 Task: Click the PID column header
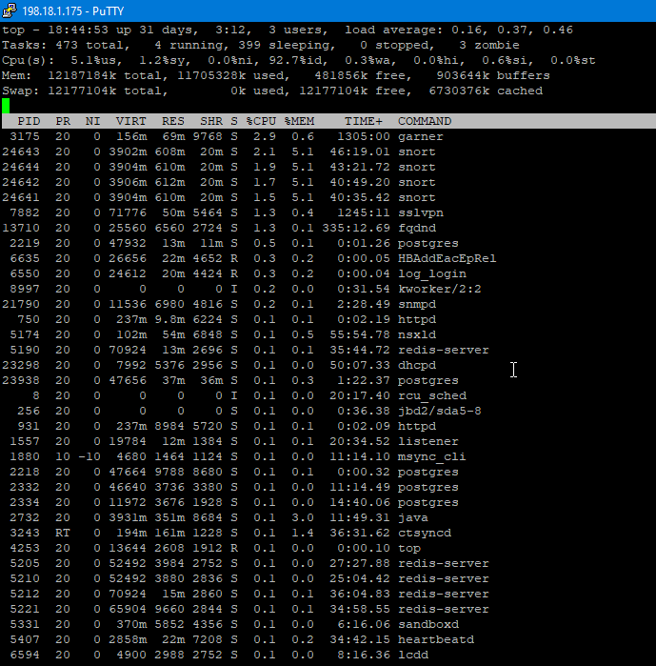point(29,121)
